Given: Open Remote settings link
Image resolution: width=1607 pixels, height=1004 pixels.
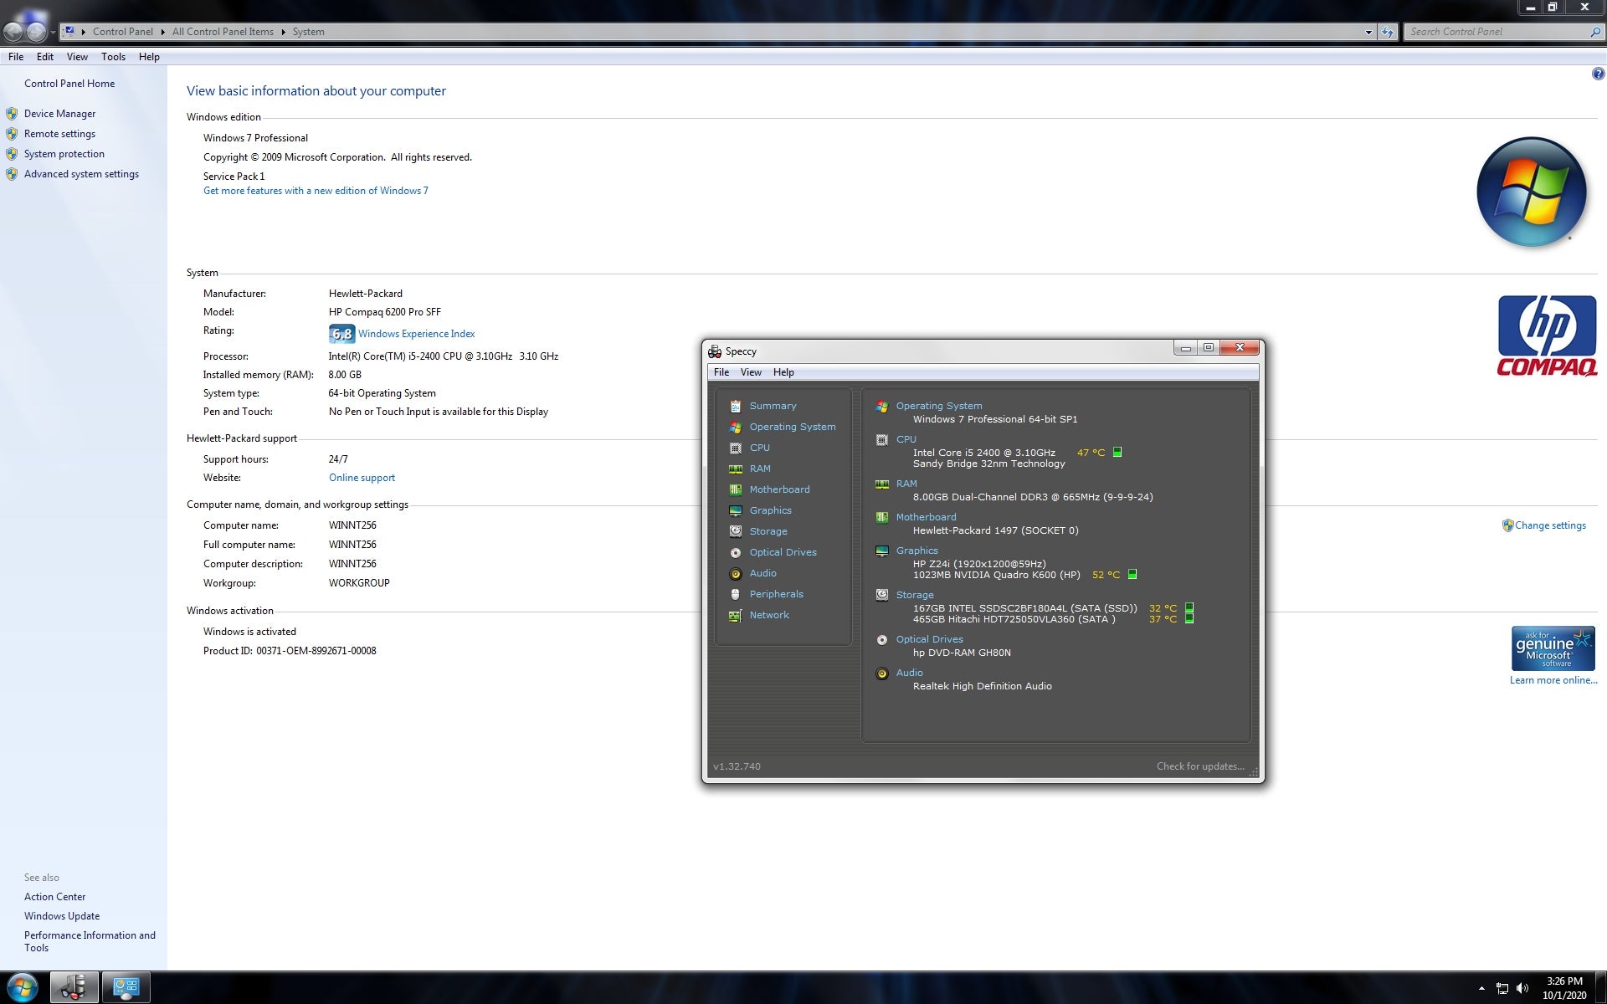Looking at the screenshot, I should coord(59,134).
